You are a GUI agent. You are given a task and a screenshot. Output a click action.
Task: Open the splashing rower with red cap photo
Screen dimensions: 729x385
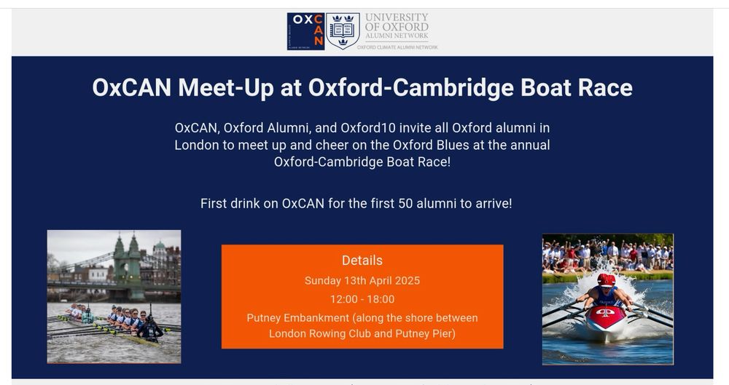[608, 300]
